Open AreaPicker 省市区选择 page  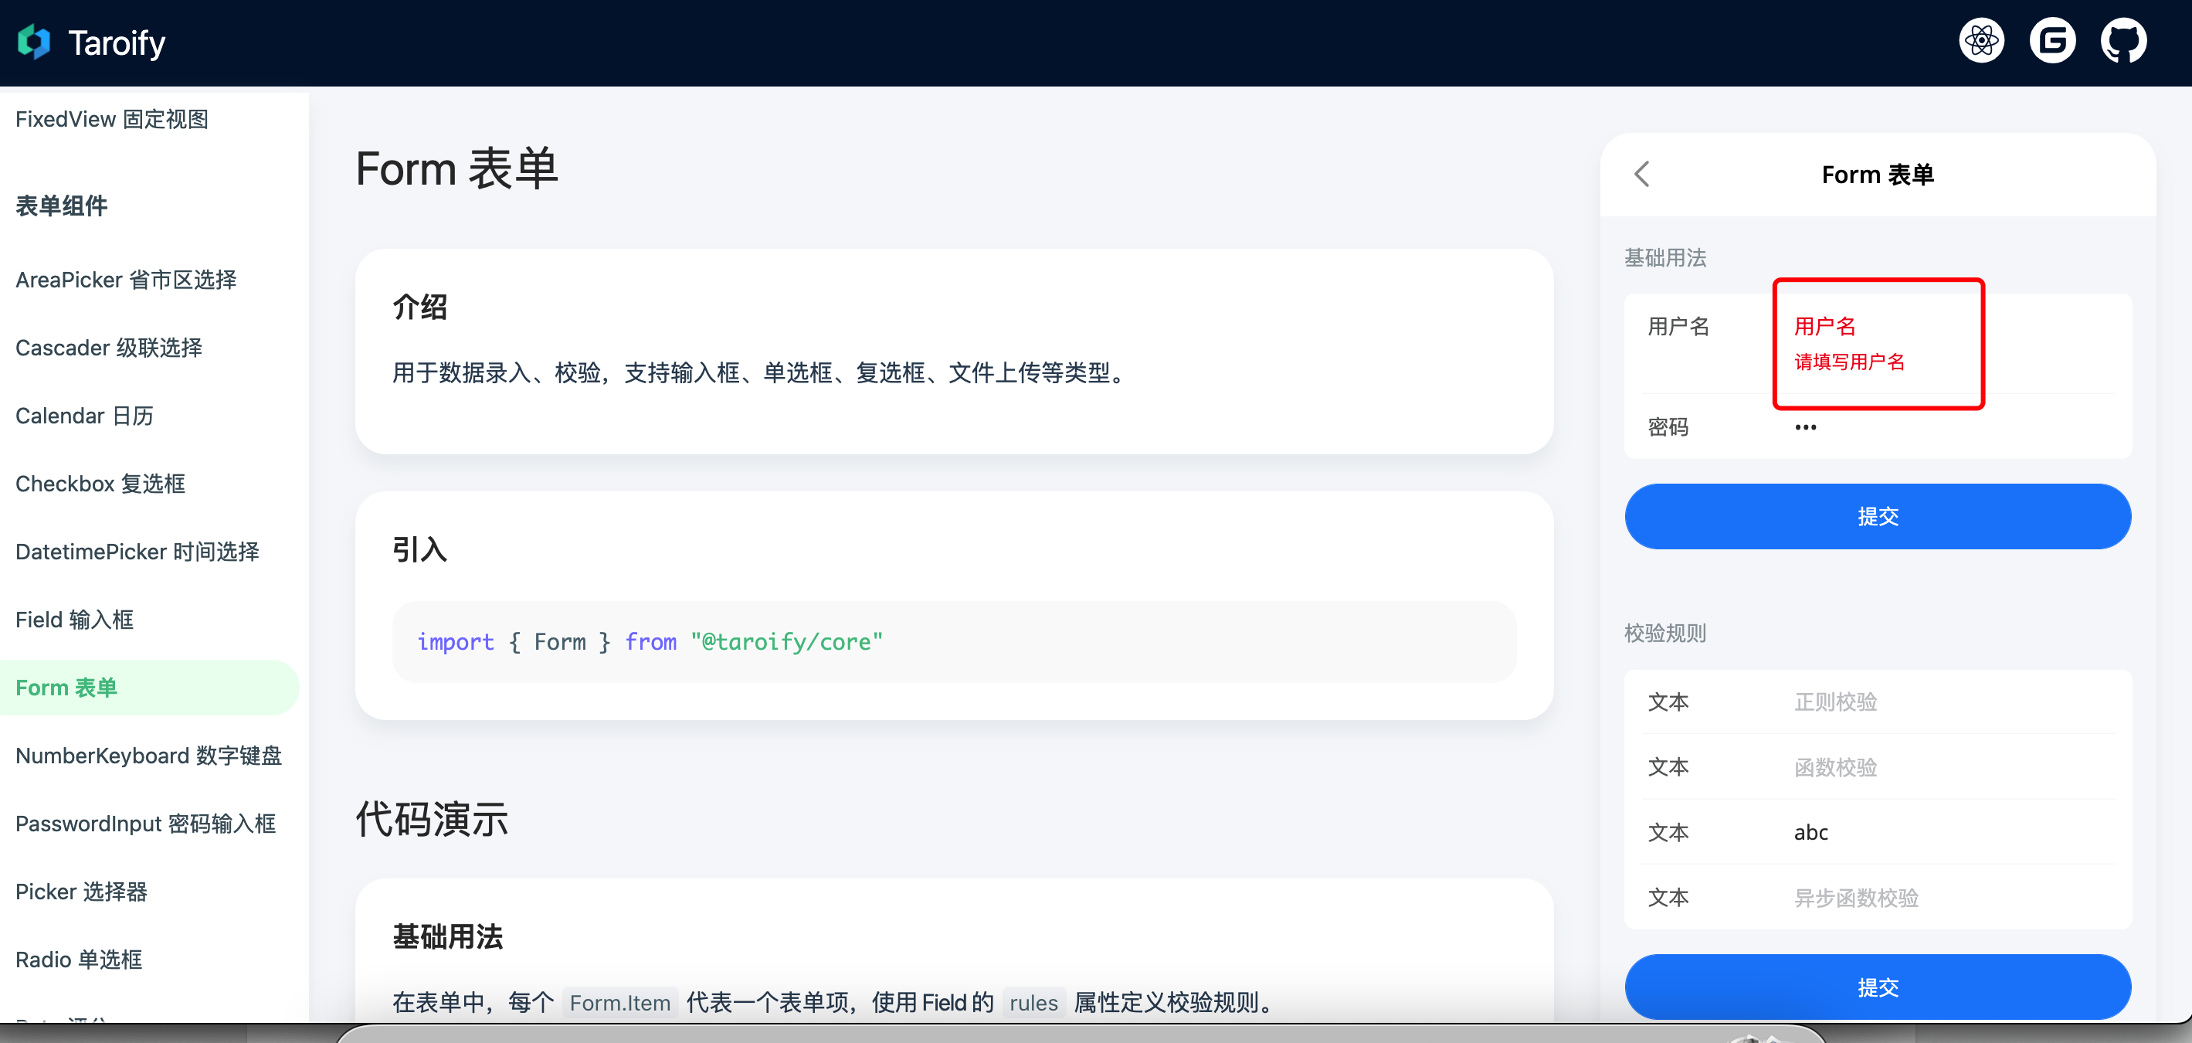coord(126,279)
